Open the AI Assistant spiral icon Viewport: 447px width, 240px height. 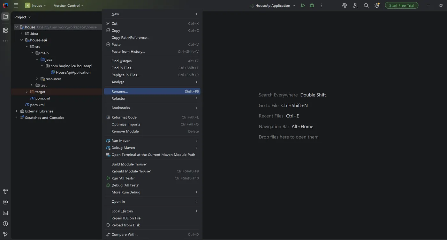(345, 5)
